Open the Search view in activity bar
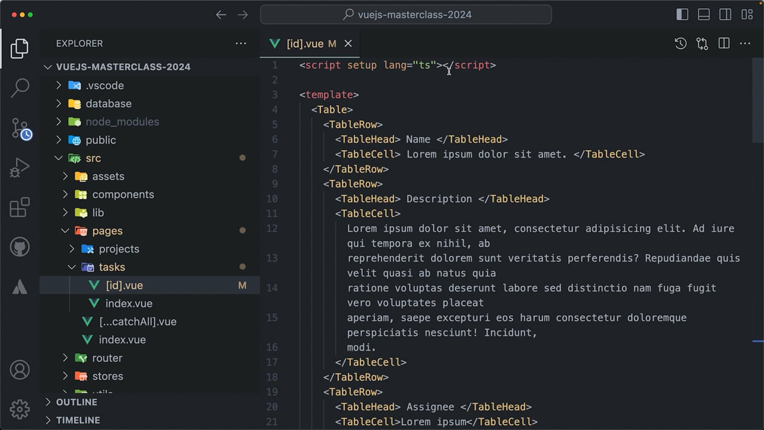The width and height of the screenshot is (764, 430). tap(20, 88)
